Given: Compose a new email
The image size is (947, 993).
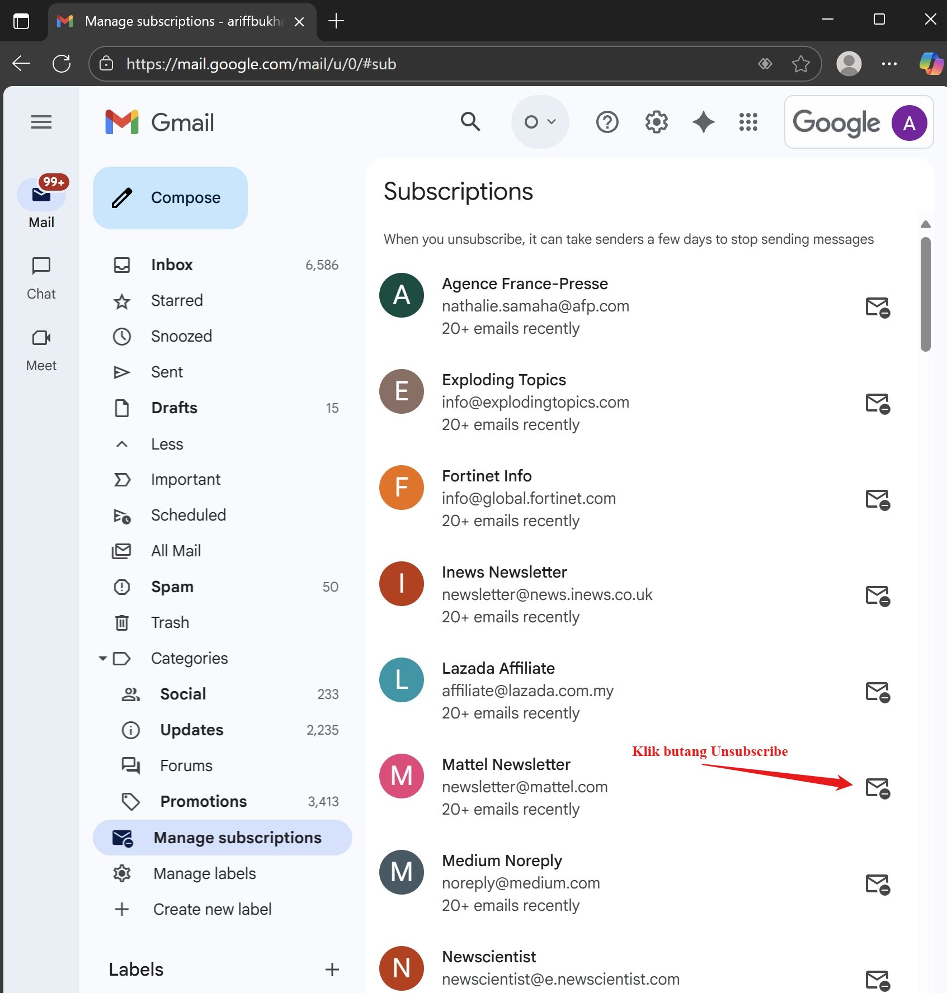Looking at the screenshot, I should 170,198.
